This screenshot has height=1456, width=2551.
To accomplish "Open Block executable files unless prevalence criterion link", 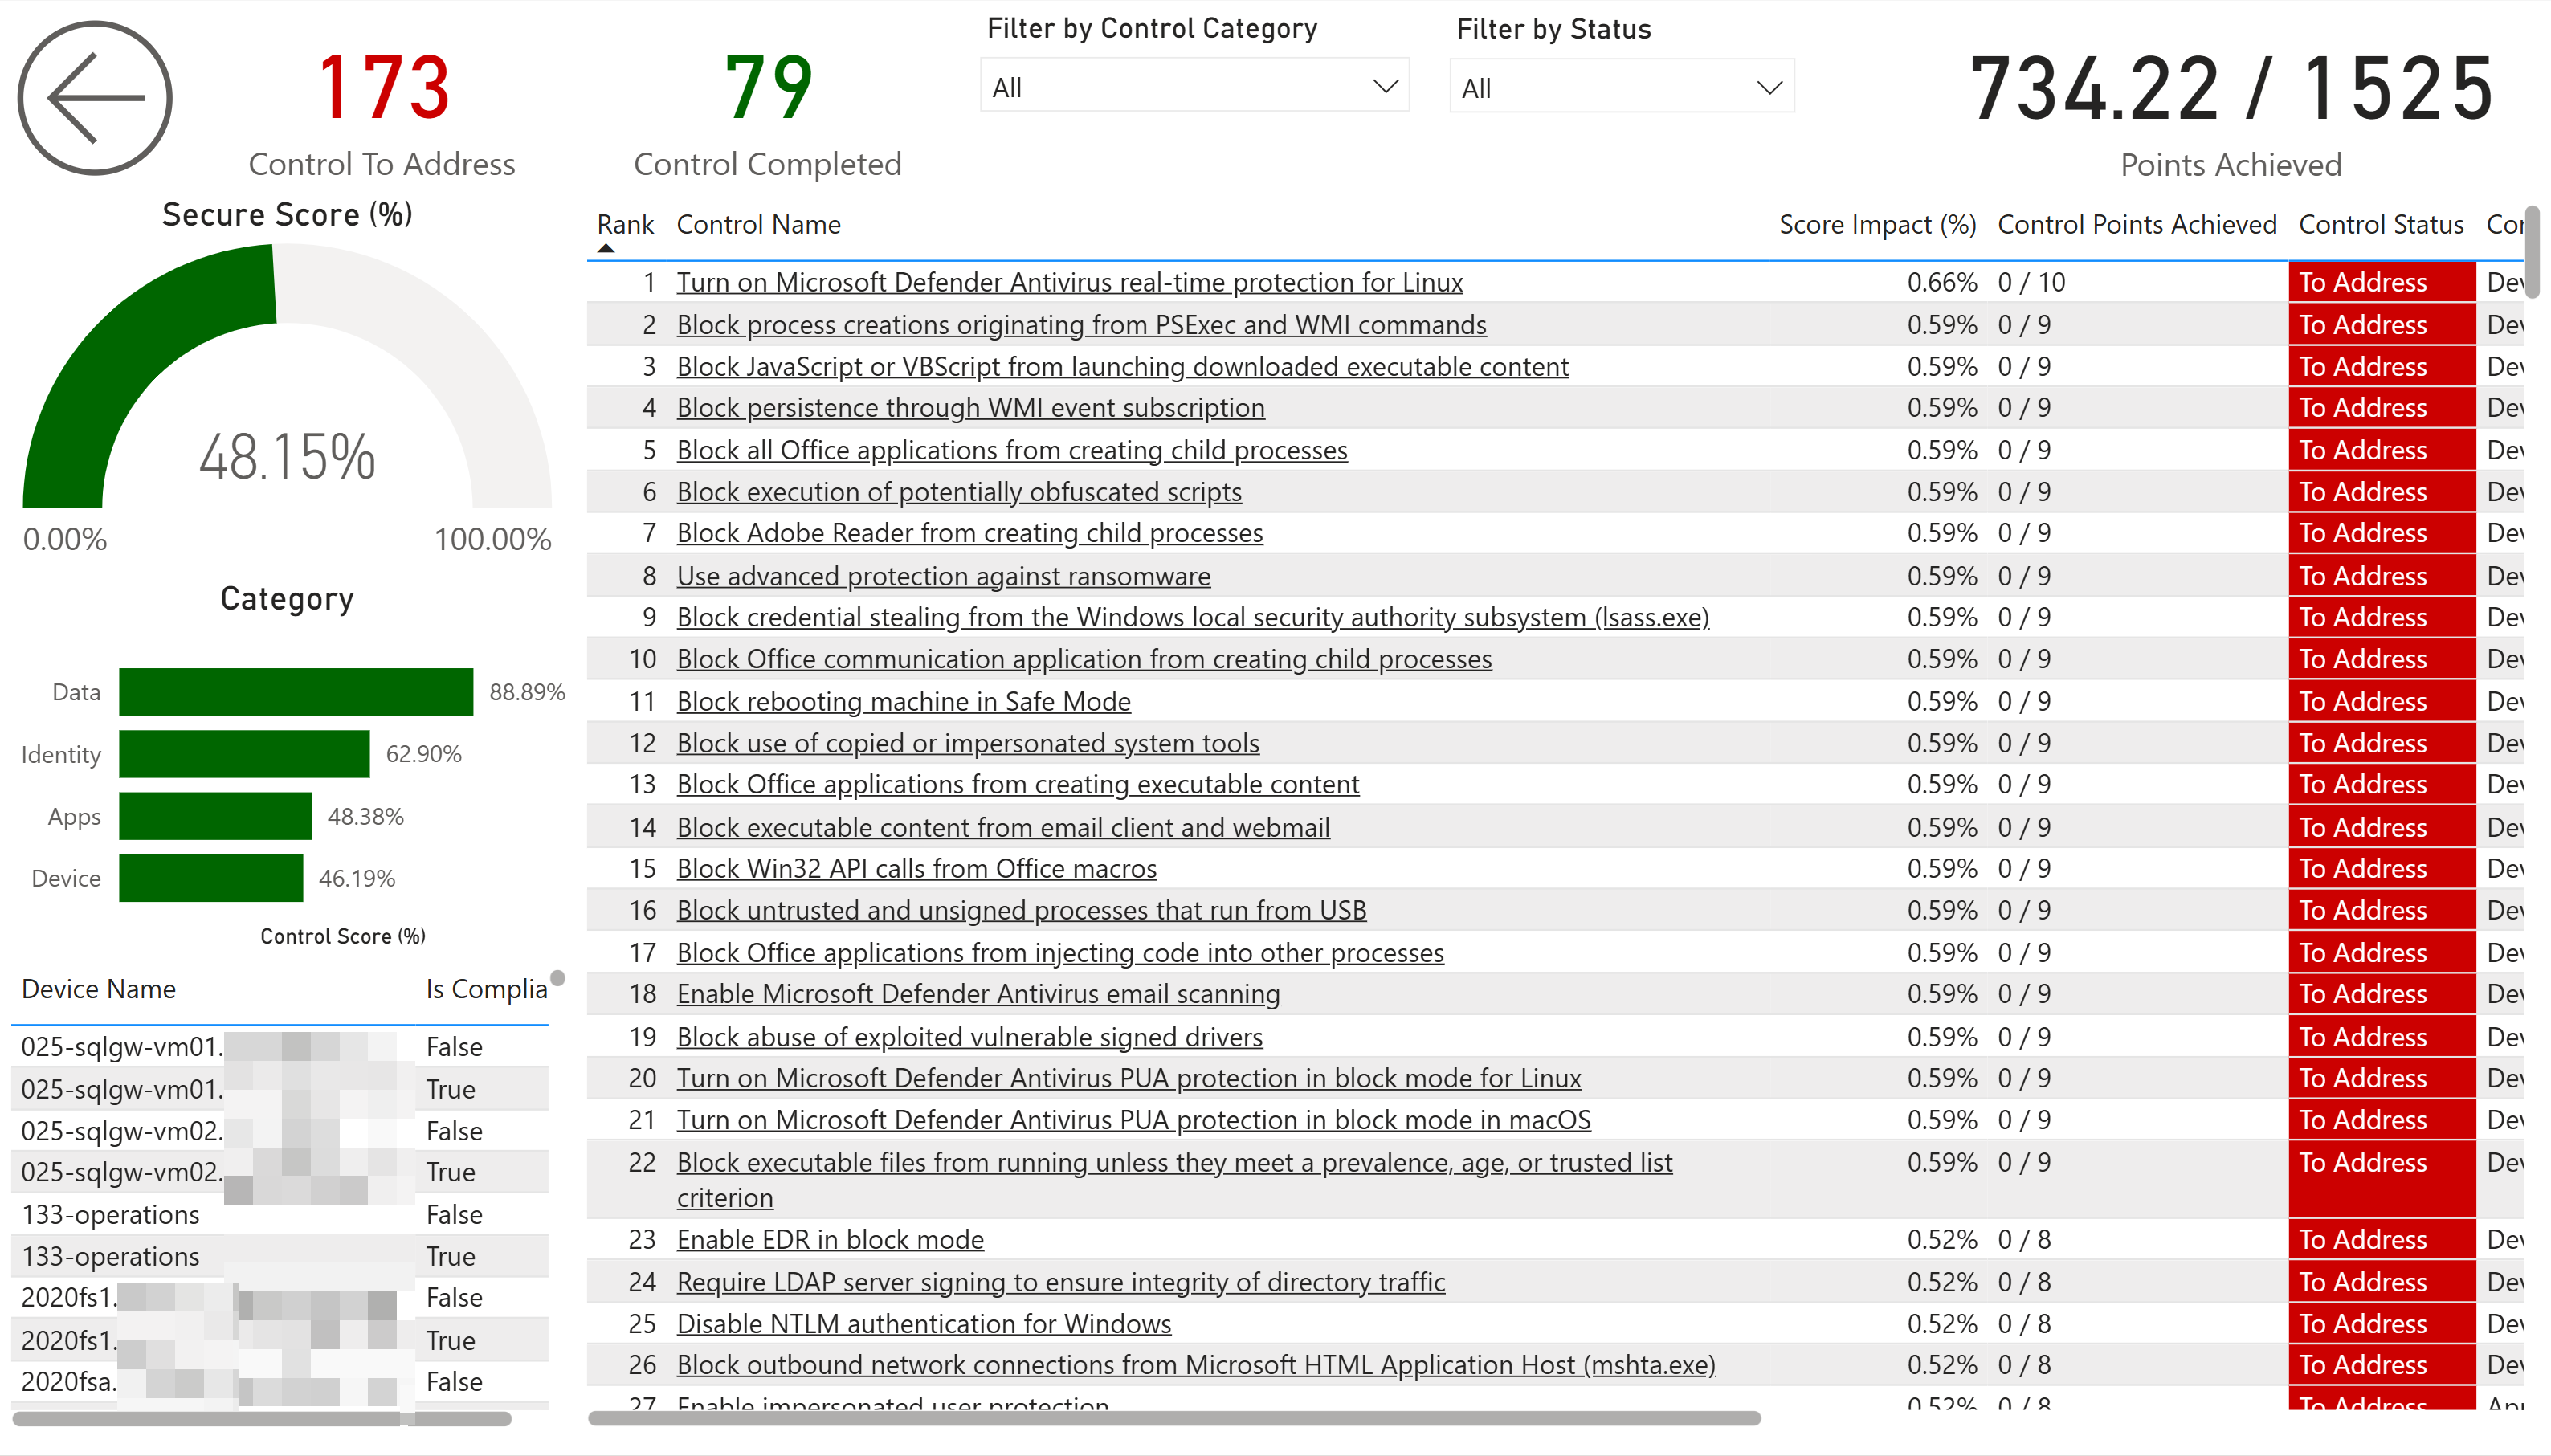I will tap(1174, 1180).
